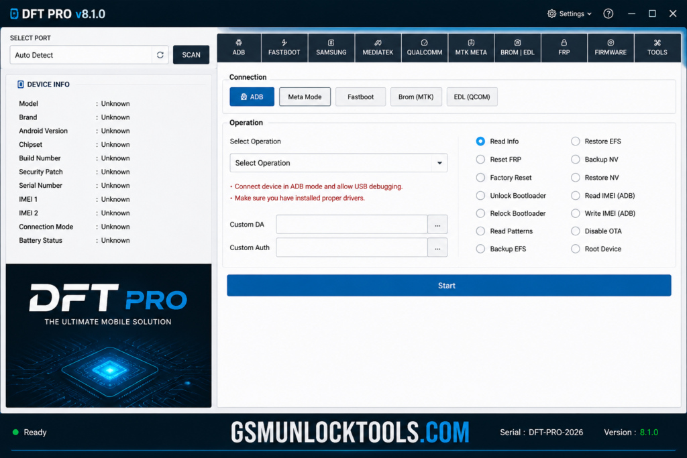Select Unlock Bootloader radio button
The image size is (687, 458).
(x=480, y=195)
